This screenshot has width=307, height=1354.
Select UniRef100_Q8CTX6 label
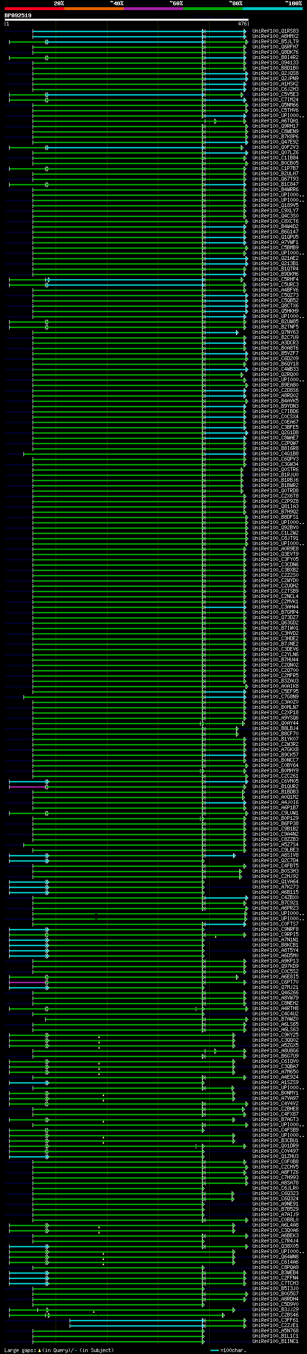(x=275, y=306)
